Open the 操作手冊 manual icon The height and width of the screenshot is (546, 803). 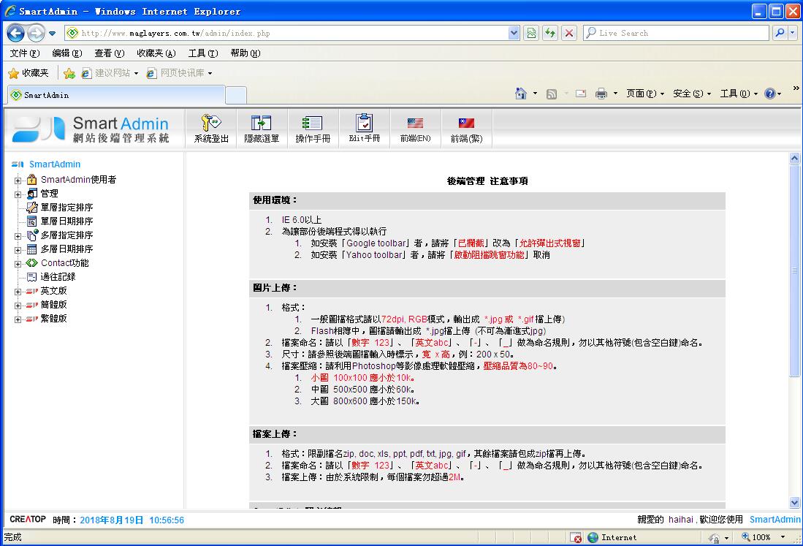313,123
